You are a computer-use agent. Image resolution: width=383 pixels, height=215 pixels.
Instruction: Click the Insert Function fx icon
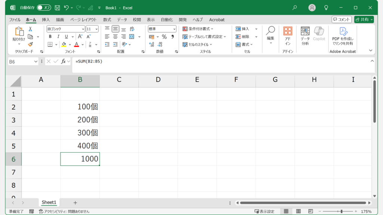(x=63, y=62)
